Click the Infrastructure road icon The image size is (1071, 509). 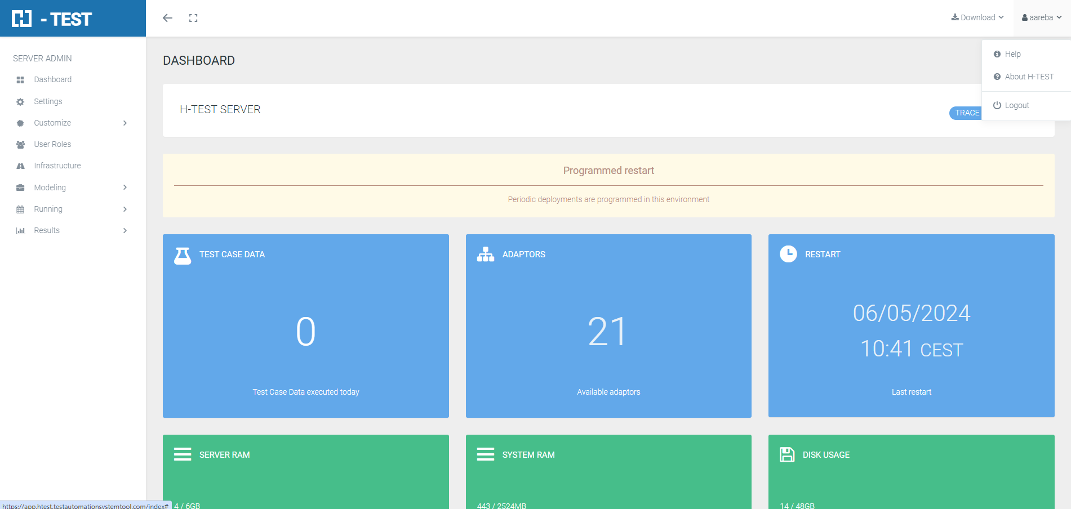[20, 166]
